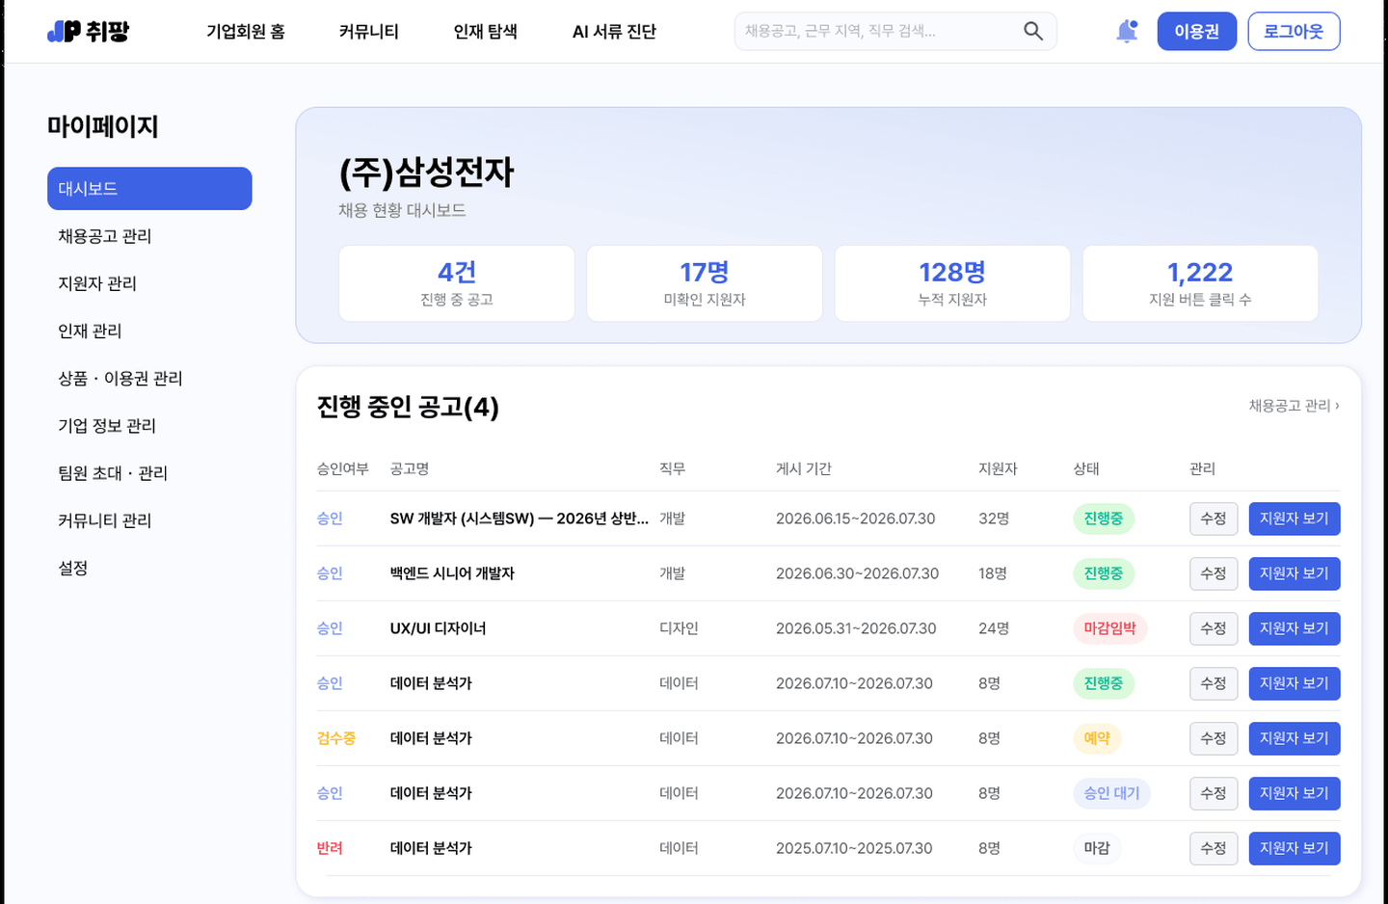Open the 인재 탐색 navigation item
This screenshot has height=904, width=1388.
(x=486, y=32)
